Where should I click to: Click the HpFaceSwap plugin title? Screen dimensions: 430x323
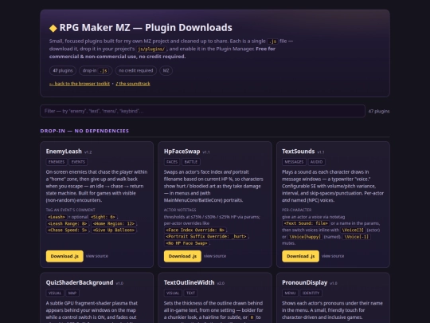pos(182,152)
